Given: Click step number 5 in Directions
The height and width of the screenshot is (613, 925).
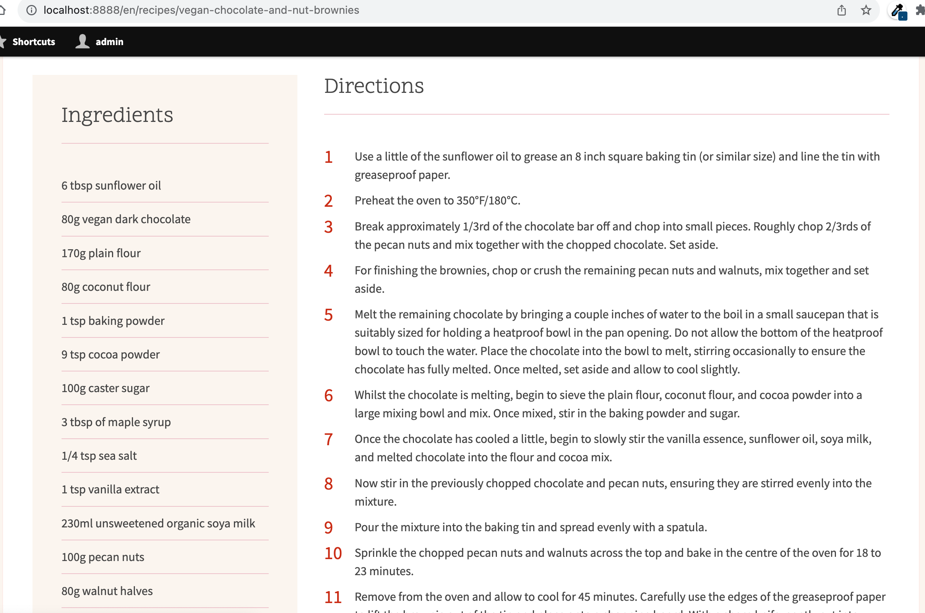Looking at the screenshot, I should pyautogui.click(x=328, y=315).
